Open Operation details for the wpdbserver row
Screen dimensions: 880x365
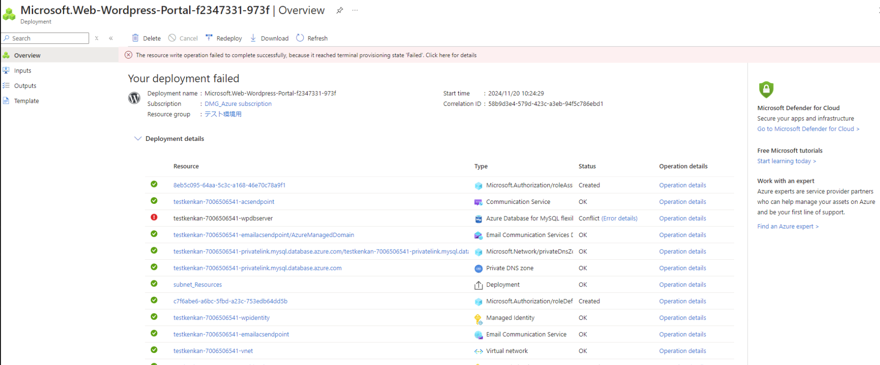point(683,218)
